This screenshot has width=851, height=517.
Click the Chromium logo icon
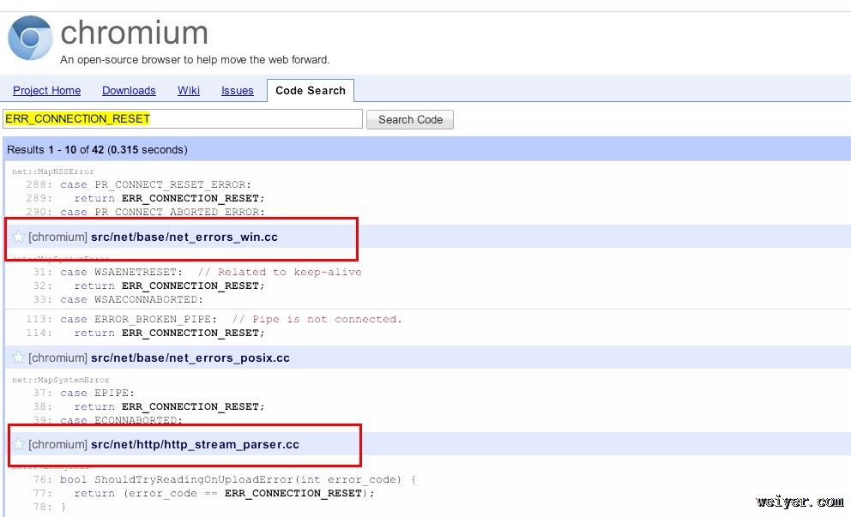[x=30, y=38]
